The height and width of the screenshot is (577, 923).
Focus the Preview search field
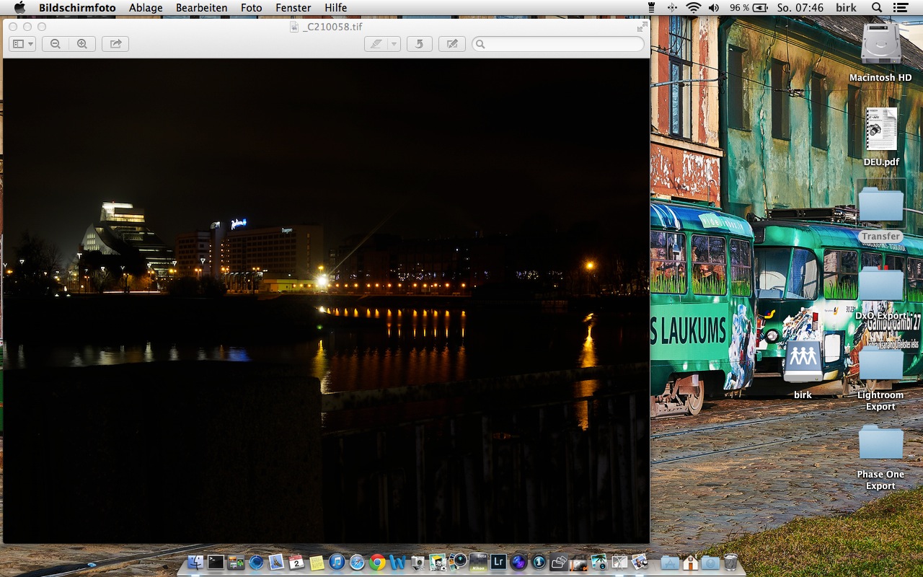pyautogui.click(x=558, y=44)
